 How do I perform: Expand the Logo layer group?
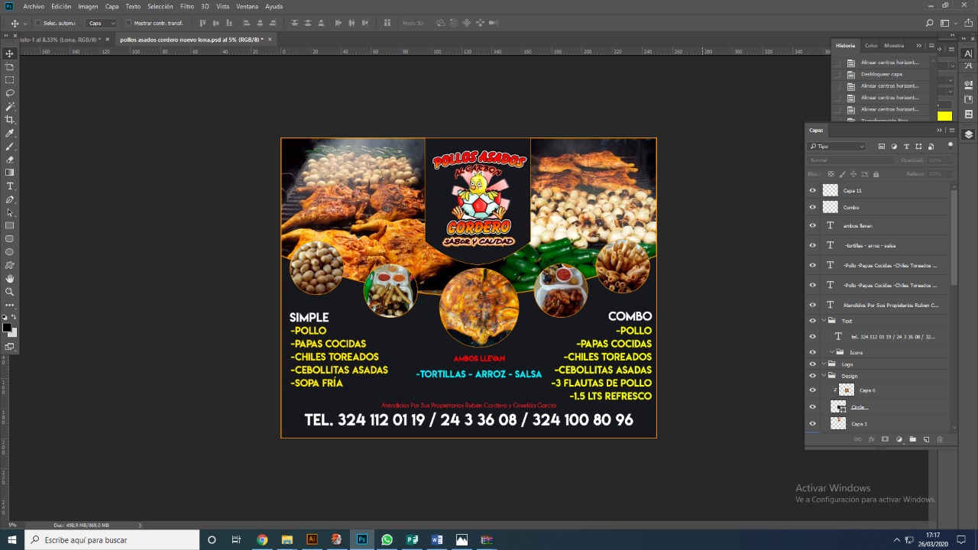824,364
